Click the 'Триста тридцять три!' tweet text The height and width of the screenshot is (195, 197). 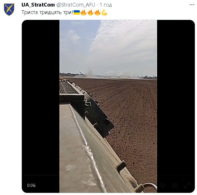47,12
